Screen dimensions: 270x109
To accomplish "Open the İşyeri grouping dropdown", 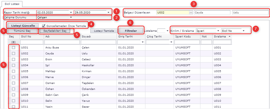I will click(218, 31).
